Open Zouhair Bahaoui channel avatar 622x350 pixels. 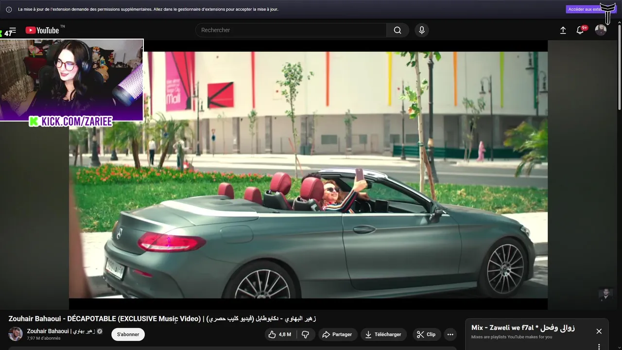pos(16,334)
